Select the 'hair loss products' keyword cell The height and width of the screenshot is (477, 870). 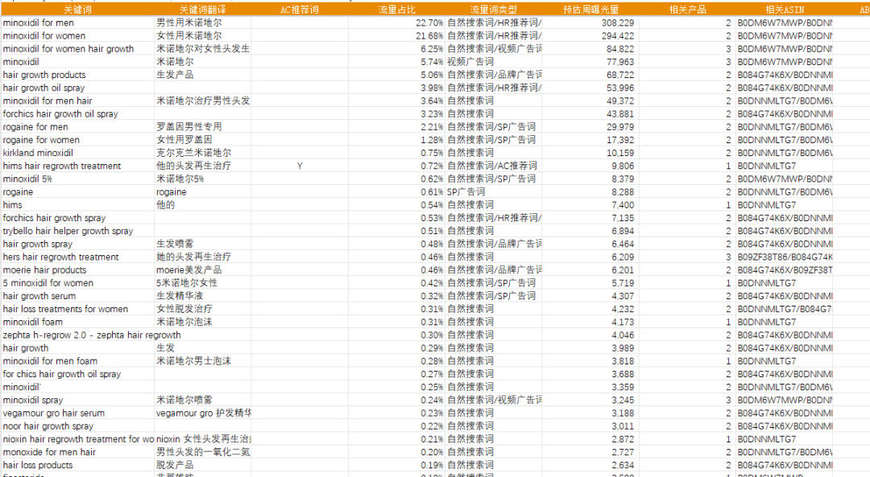pos(77,465)
